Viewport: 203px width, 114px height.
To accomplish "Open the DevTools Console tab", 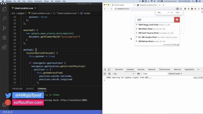I will (x=130, y=69).
